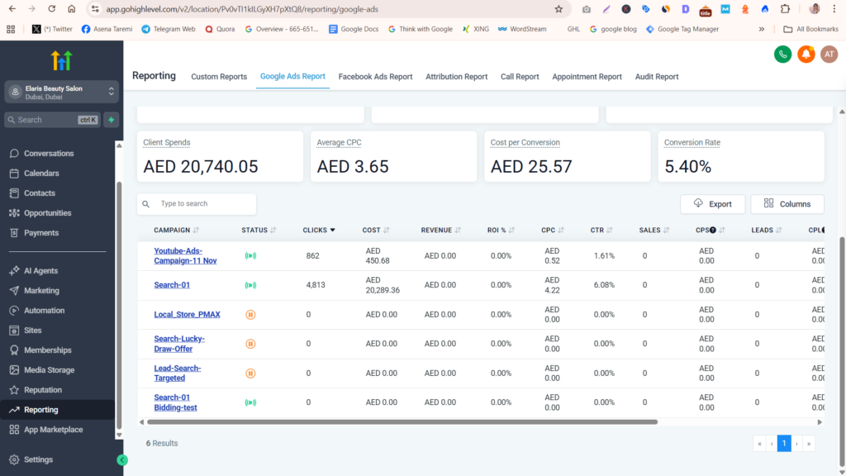Click the green lightning quick actions button
Screen dimensions: 846x476
(112, 120)
